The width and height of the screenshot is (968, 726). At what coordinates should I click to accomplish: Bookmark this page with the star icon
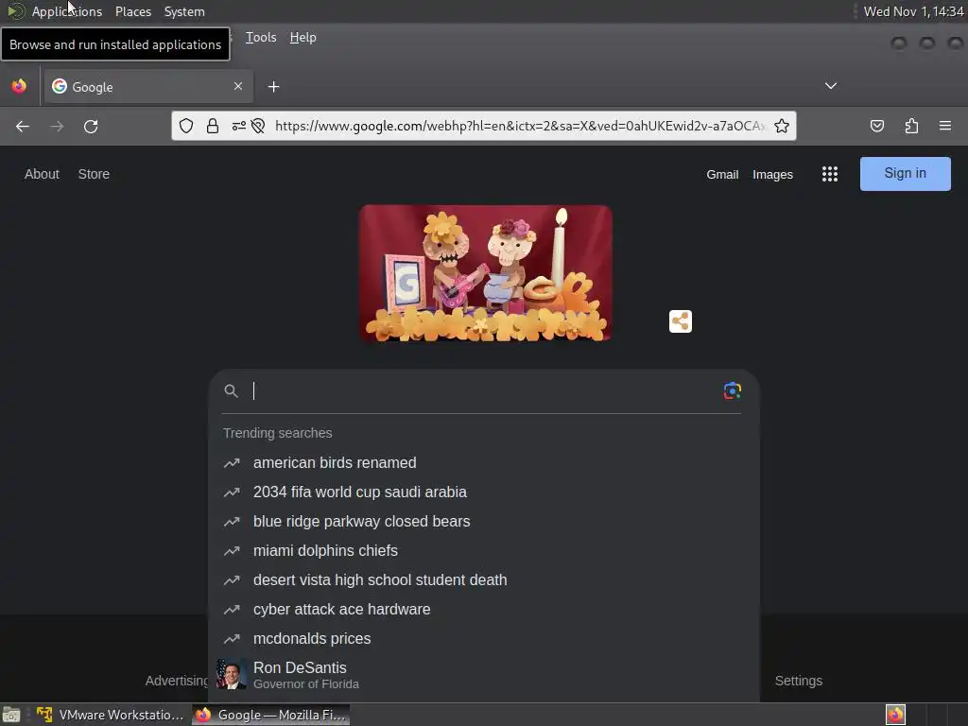point(782,126)
